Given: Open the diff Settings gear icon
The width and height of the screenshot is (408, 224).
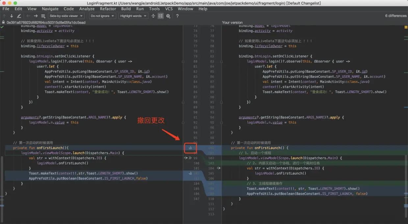Looking at the screenshot, I should (x=168, y=16).
